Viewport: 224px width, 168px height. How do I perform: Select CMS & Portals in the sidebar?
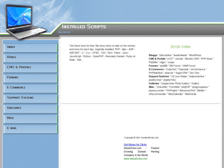click(x=30, y=68)
